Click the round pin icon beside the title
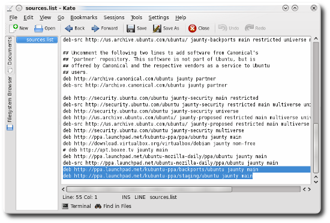This screenshot has width=330, height=223. (x=19, y=8)
